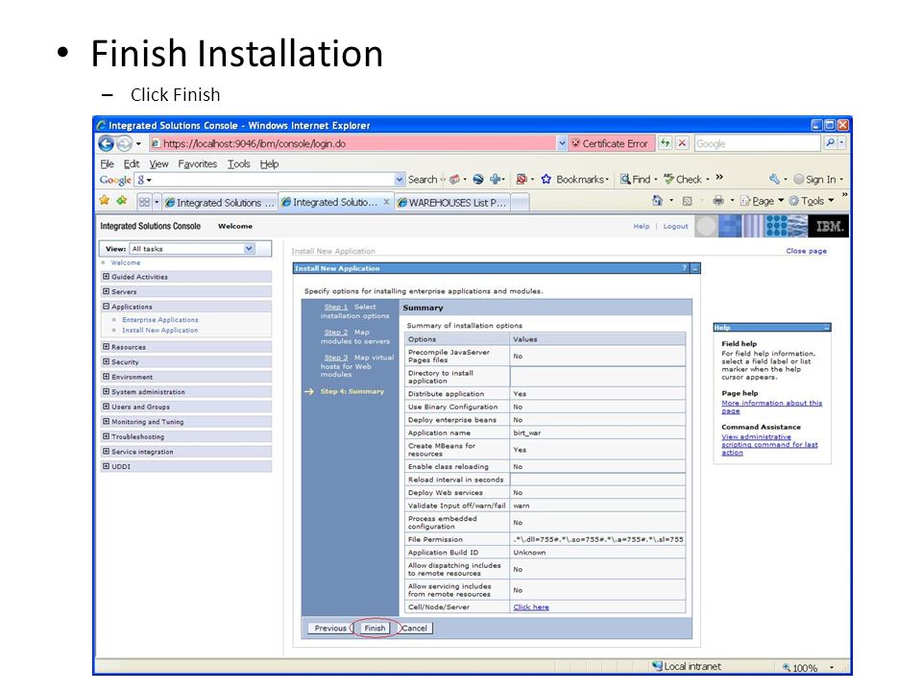Open the View All tasks dropdown
Screen dimensions: 922x692
pos(249,248)
